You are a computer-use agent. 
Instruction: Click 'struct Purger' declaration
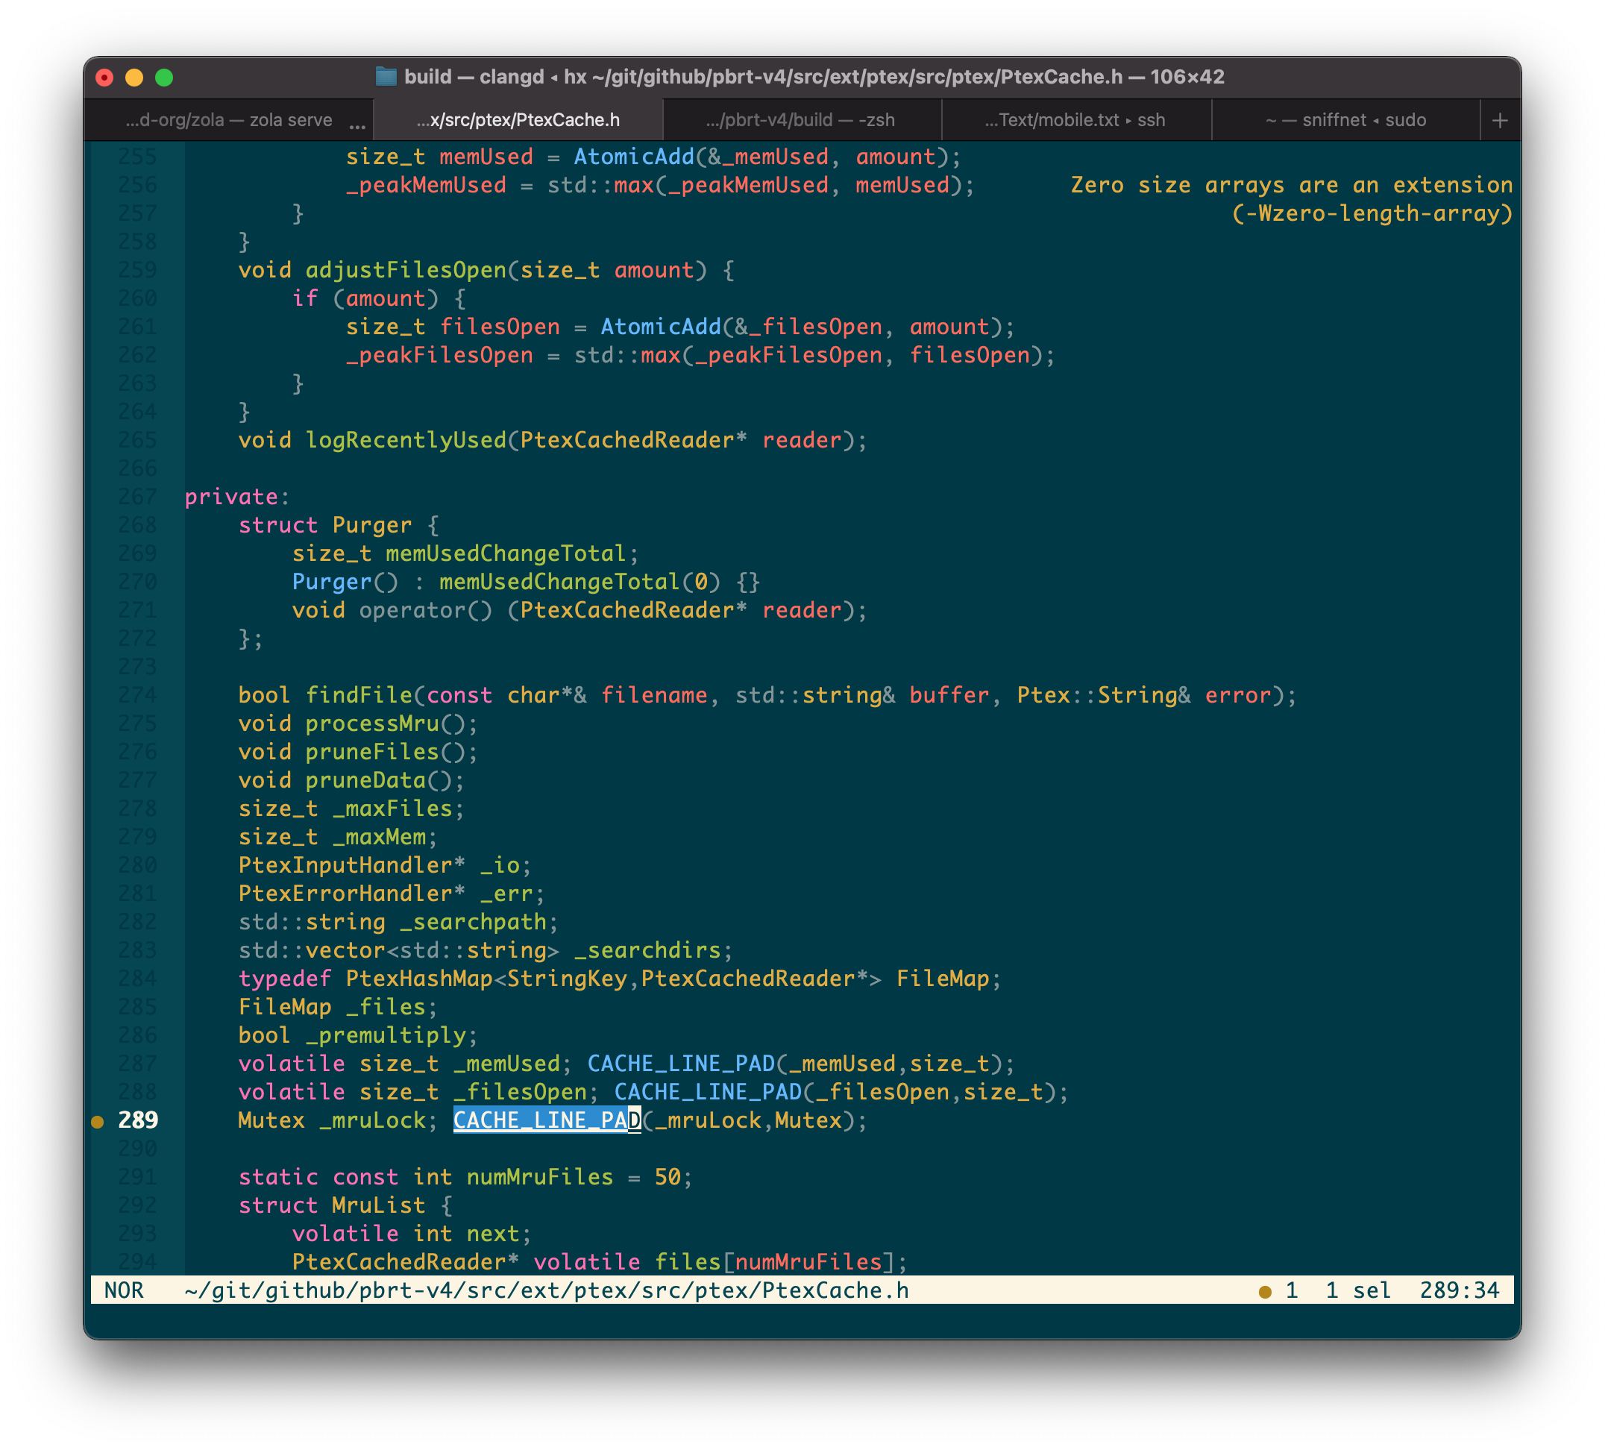click(x=325, y=525)
